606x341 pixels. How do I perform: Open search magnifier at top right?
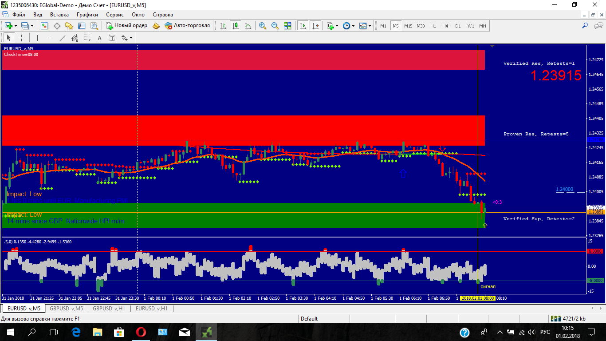click(585, 26)
